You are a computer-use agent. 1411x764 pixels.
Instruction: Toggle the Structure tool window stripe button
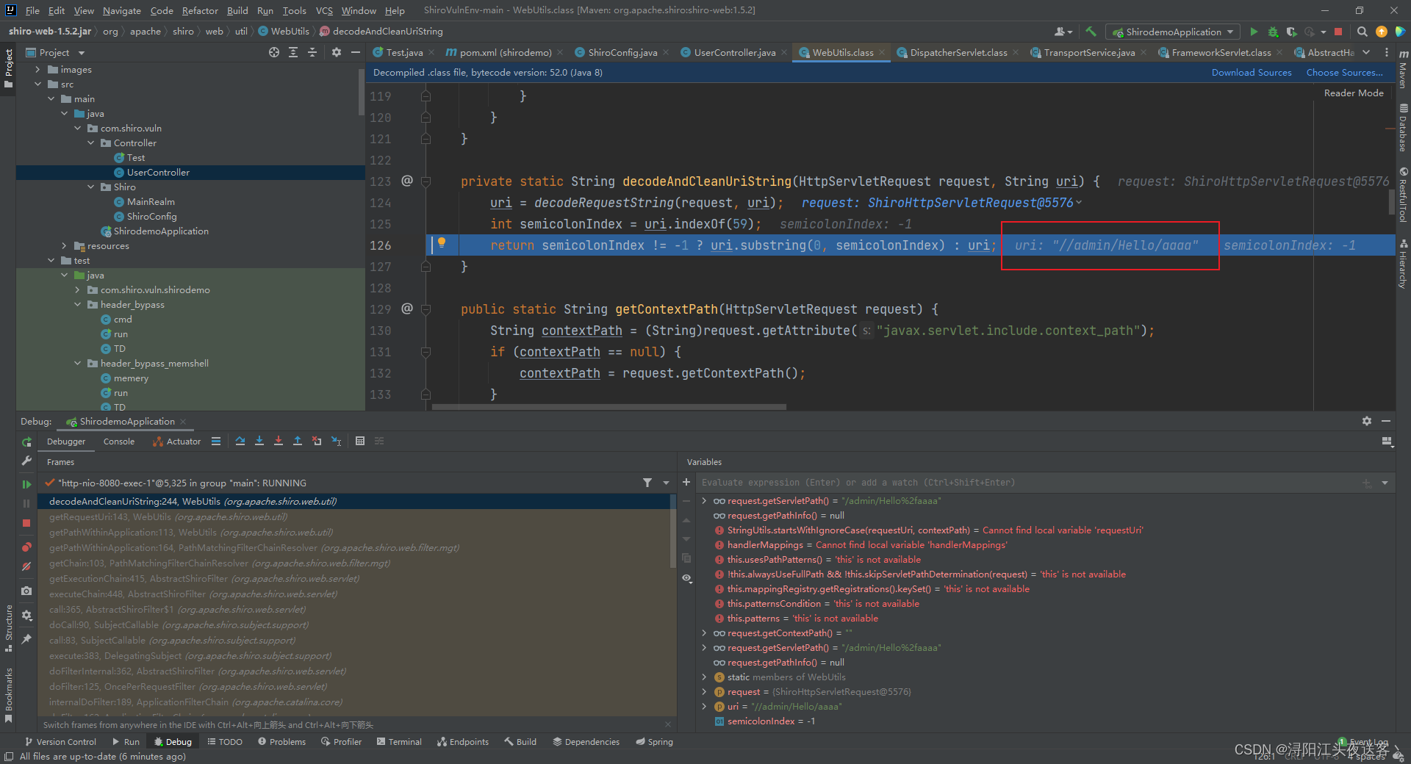[x=9, y=629]
